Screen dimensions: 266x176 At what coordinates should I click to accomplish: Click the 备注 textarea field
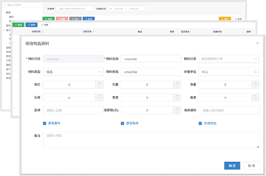[151, 140]
